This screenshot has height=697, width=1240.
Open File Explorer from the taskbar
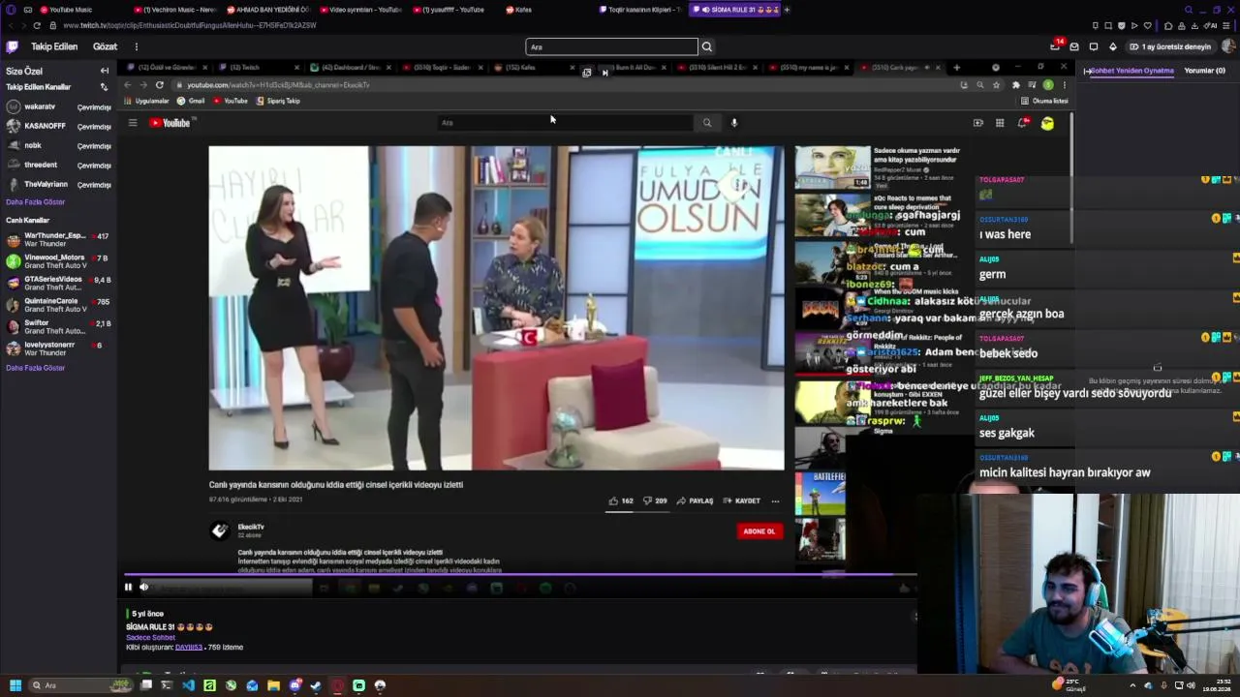(273, 685)
